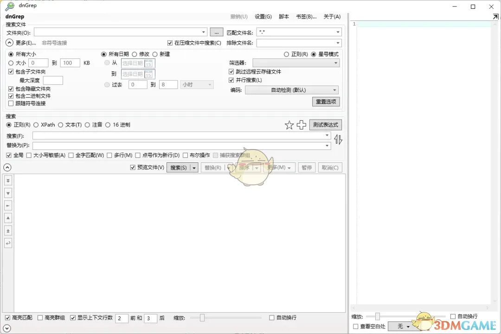Open the date picker for the 从 field
The height and width of the screenshot is (334, 501).
click(148, 63)
